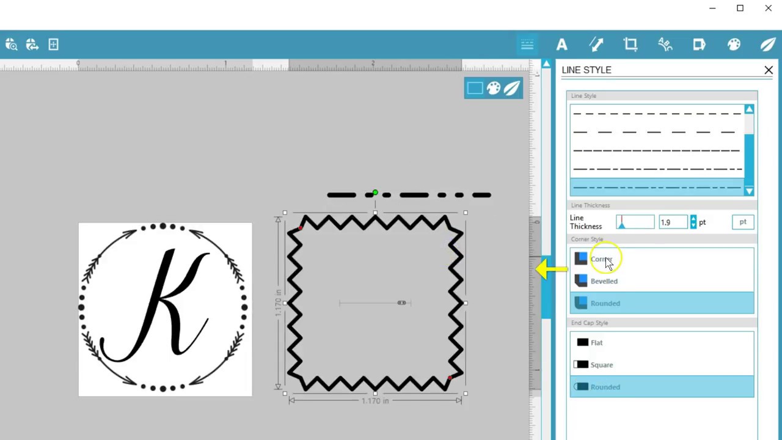Screen dimensions: 782x440
Task: Choose the Bevelled corner style
Action: point(662,281)
